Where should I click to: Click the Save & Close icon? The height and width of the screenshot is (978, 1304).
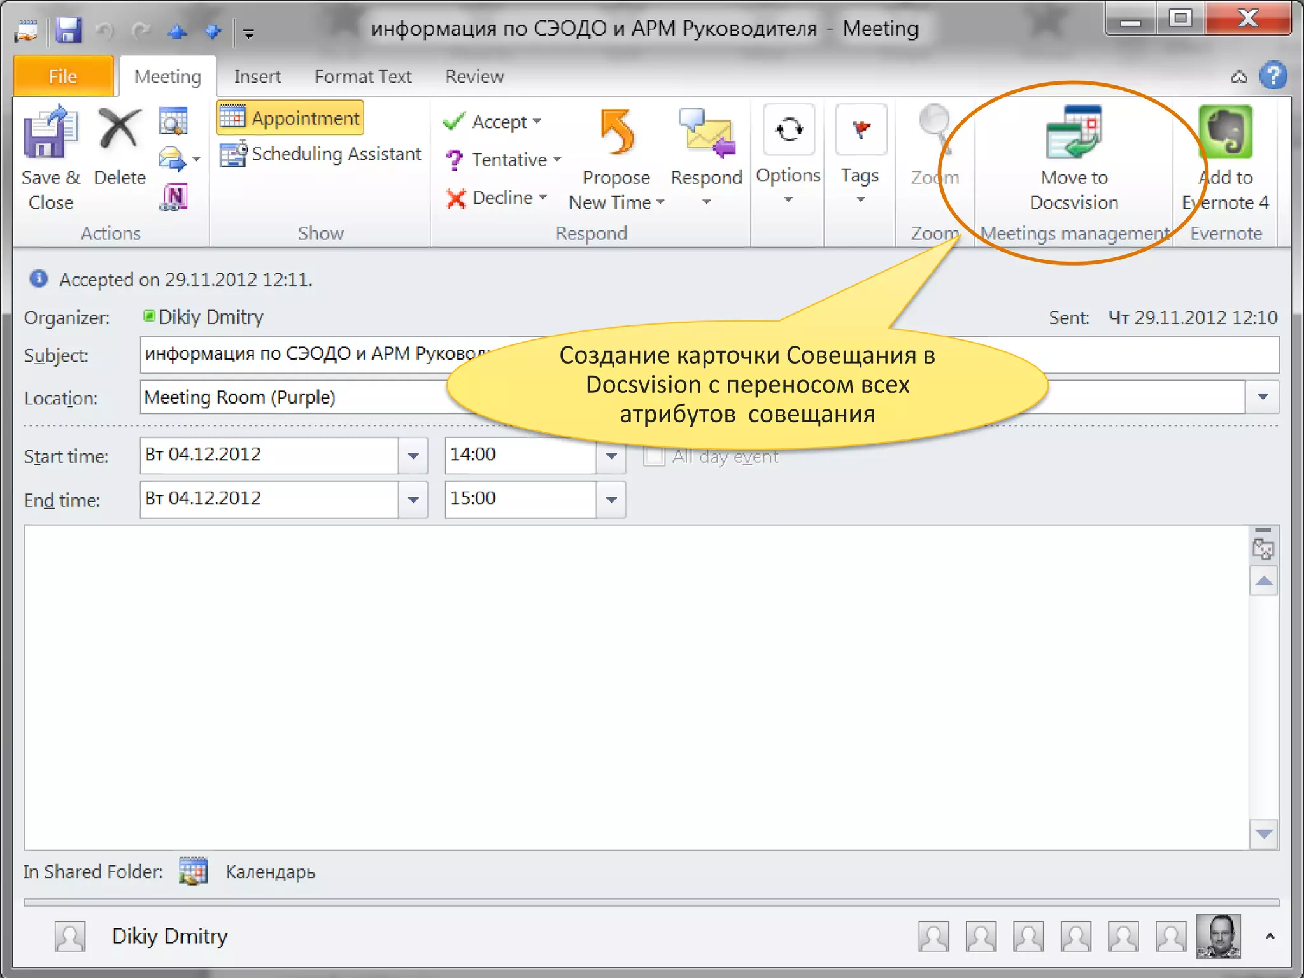(50, 134)
